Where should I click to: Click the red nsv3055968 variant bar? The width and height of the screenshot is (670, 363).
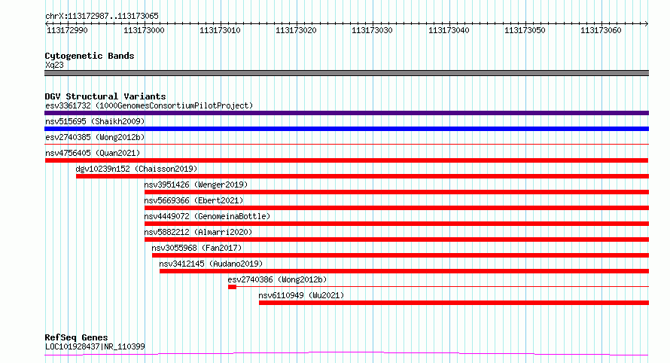[x=400, y=255]
